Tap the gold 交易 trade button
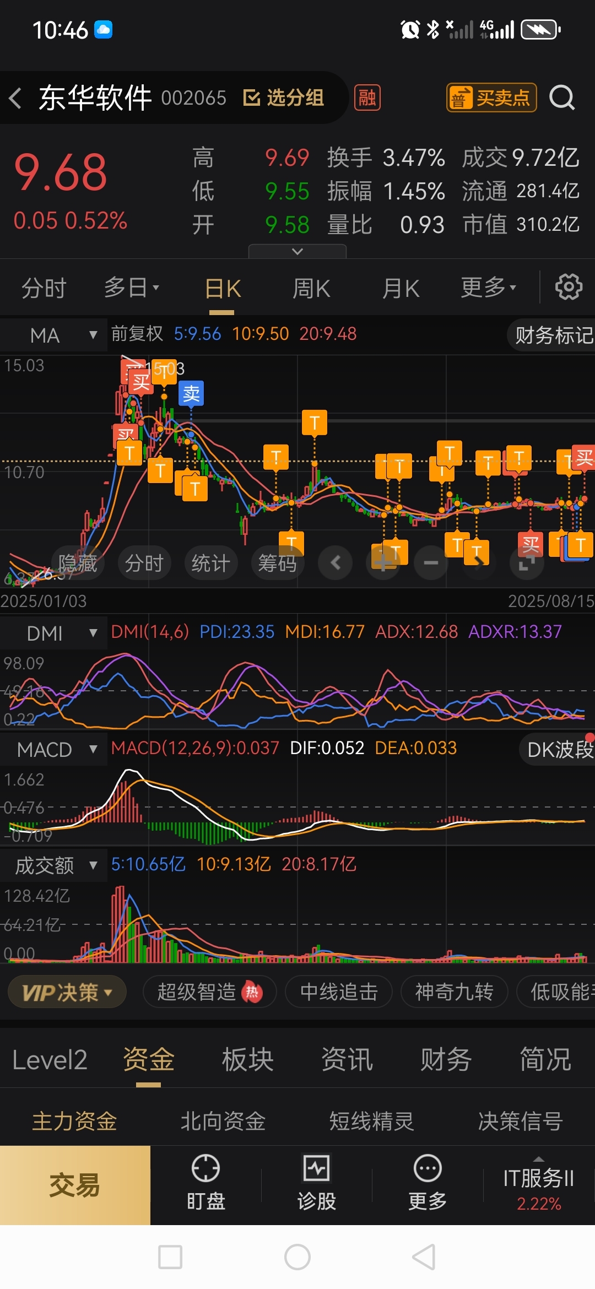Image resolution: width=595 pixels, height=1289 pixels. pos(75,1185)
